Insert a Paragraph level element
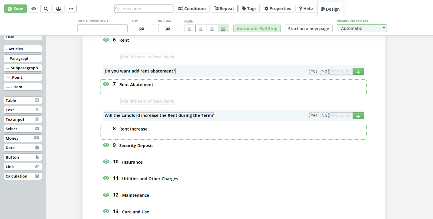Screen dimensions: 433x219 coord(23,58)
